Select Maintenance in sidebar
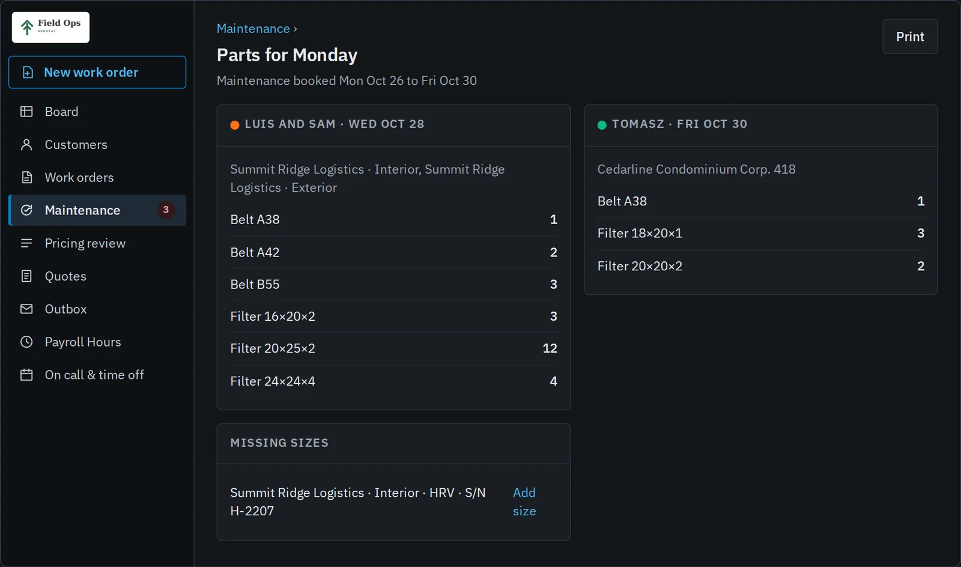961x567 pixels. pos(97,210)
